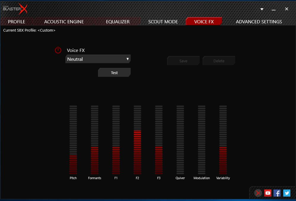
Task: Click the grayed-out Delete button
Action: 219,61
